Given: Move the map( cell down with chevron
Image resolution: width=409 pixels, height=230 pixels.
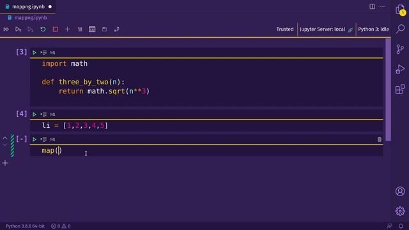Looking at the screenshot, I should click(x=5, y=144).
